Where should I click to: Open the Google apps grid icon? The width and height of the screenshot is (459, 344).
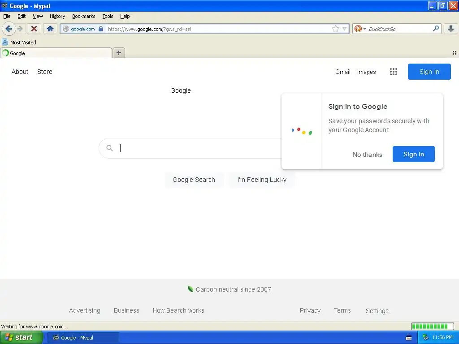click(x=394, y=72)
